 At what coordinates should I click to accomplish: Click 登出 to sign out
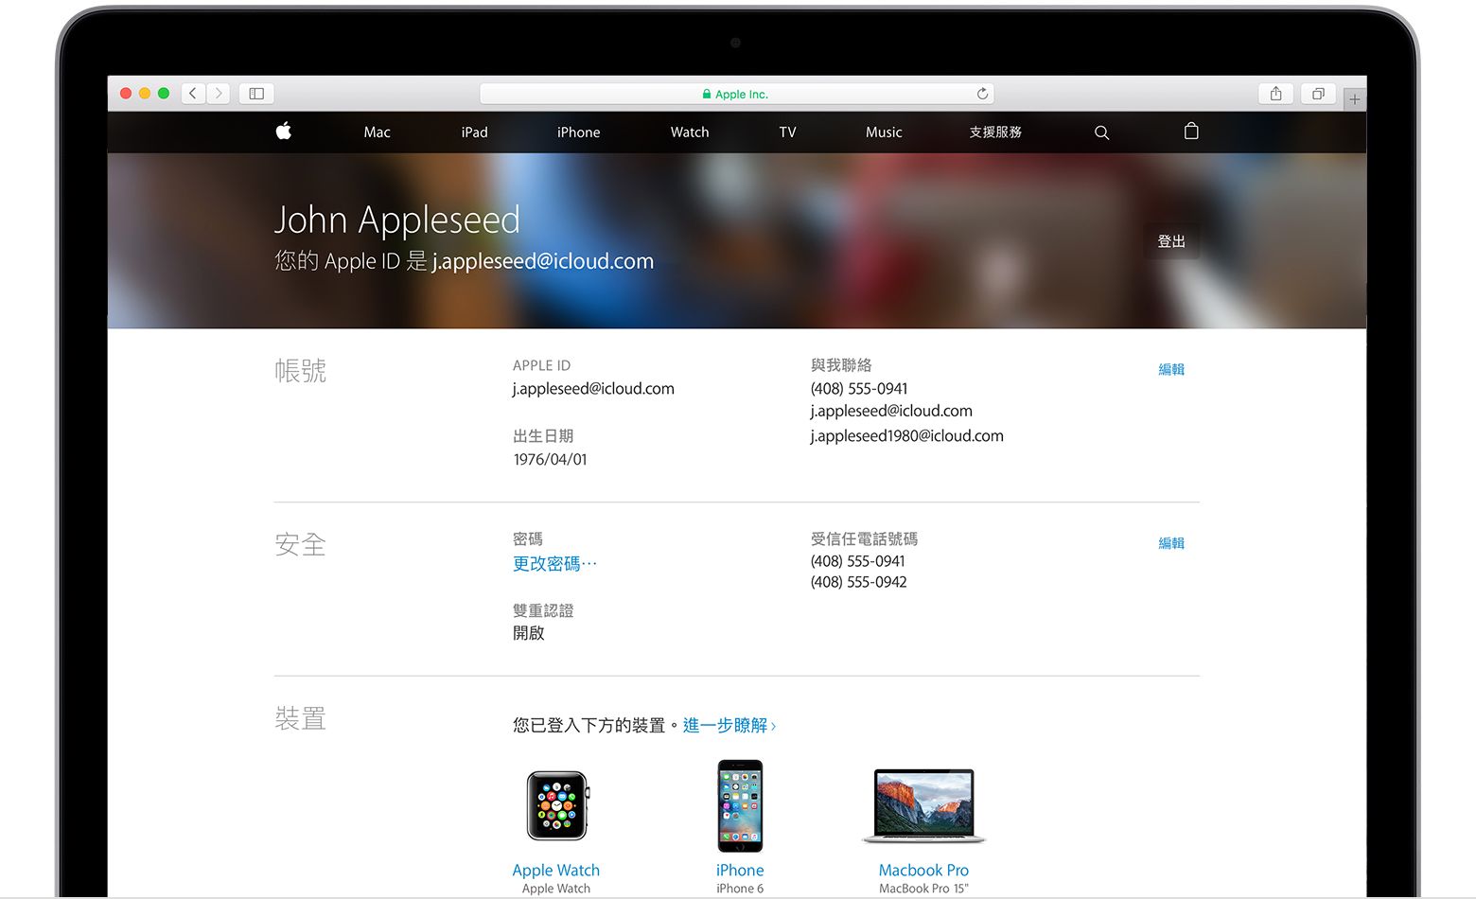pos(1171,241)
